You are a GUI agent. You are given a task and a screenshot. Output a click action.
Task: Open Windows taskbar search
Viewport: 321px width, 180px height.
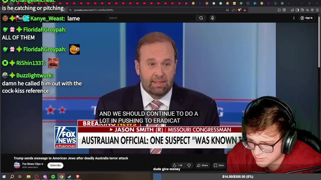(x=12, y=177)
